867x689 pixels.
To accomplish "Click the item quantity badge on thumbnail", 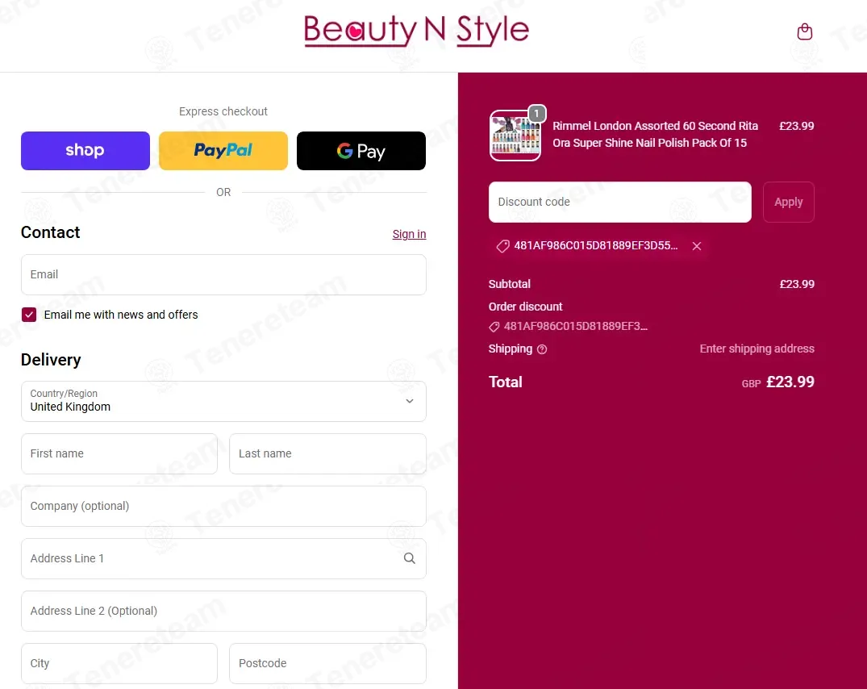I will coord(536,114).
